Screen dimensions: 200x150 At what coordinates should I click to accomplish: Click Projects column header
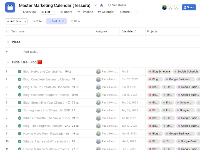(152, 31)
